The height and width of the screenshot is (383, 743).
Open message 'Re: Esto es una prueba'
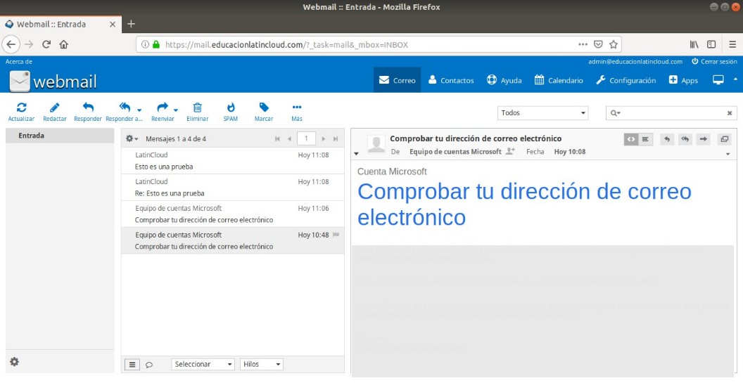[x=233, y=187]
